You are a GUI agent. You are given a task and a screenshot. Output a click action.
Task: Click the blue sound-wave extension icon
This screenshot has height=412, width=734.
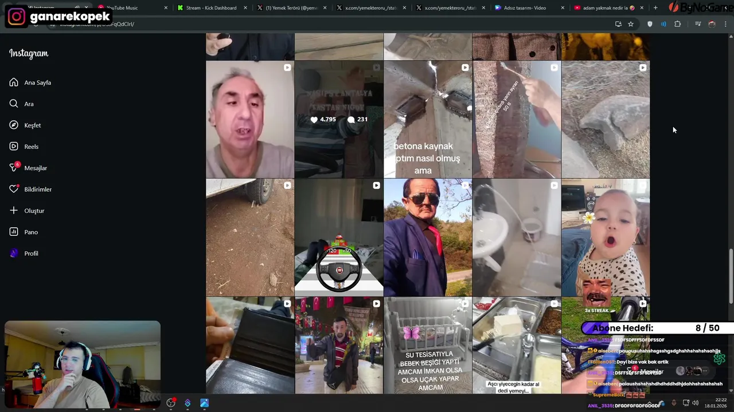point(663,24)
